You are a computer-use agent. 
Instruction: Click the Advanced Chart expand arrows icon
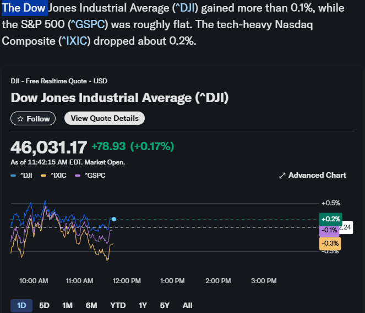[282, 176]
